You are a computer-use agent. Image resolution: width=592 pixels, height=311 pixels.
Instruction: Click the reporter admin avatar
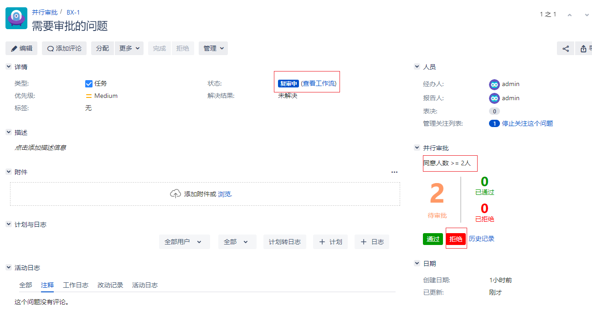tap(494, 98)
